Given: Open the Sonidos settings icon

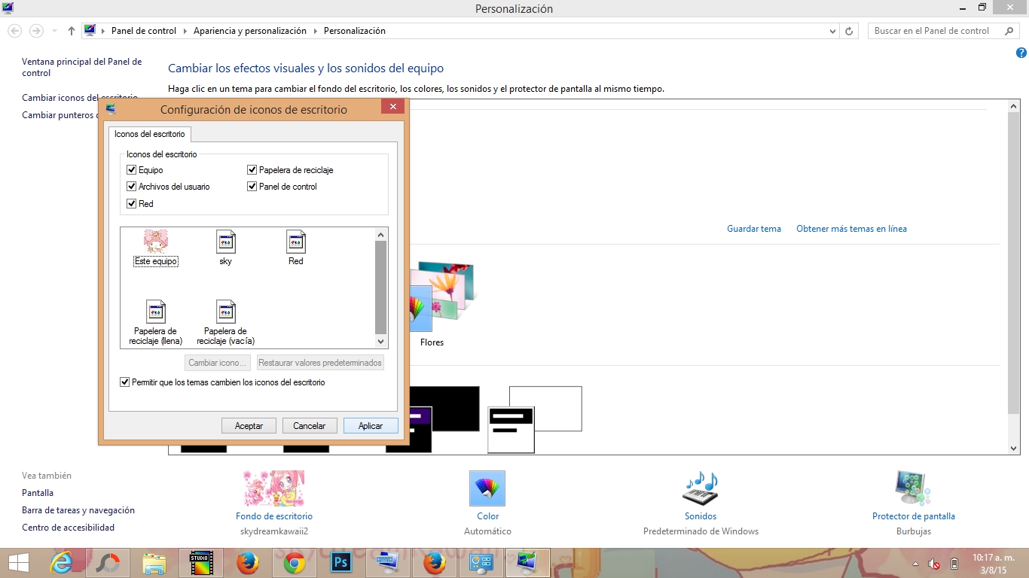Looking at the screenshot, I should pyautogui.click(x=701, y=488).
